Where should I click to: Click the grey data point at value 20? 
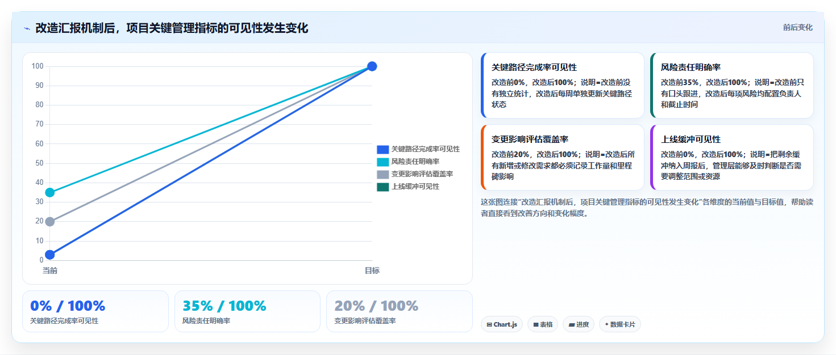click(50, 221)
